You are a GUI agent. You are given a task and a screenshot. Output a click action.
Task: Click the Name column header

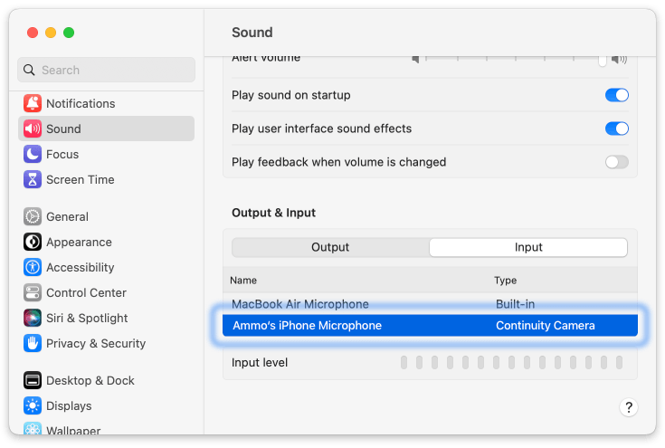pos(243,281)
